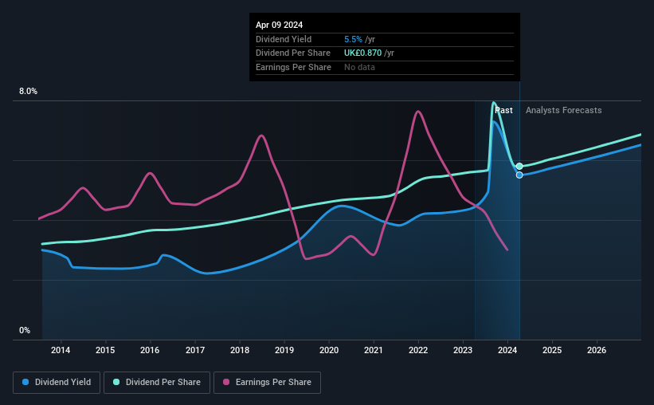Image resolution: width=654 pixels, height=405 pixels.
Task: Click the 2014 x-axis year label
Action: [61, 350]
